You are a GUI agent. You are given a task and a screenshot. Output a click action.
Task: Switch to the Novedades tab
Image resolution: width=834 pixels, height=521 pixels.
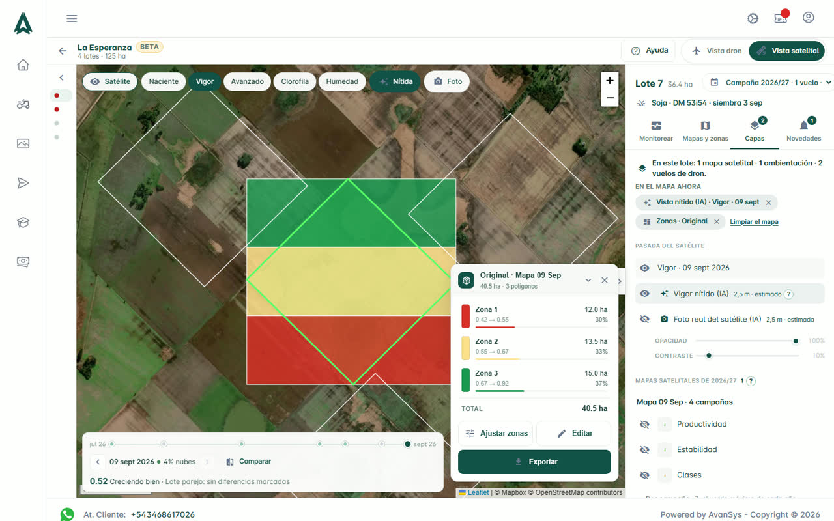pos(803,130)
